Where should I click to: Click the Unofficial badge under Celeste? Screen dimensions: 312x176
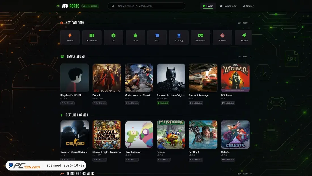[x=228, y=160]
